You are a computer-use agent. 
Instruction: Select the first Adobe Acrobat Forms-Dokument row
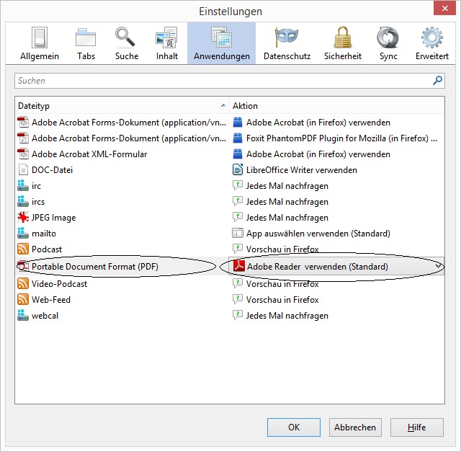pos(122,122)
